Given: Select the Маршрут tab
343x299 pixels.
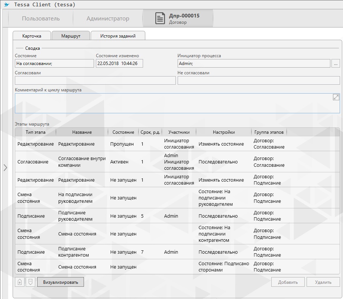Looking at the screenshot, I should (x=71, y=36).
